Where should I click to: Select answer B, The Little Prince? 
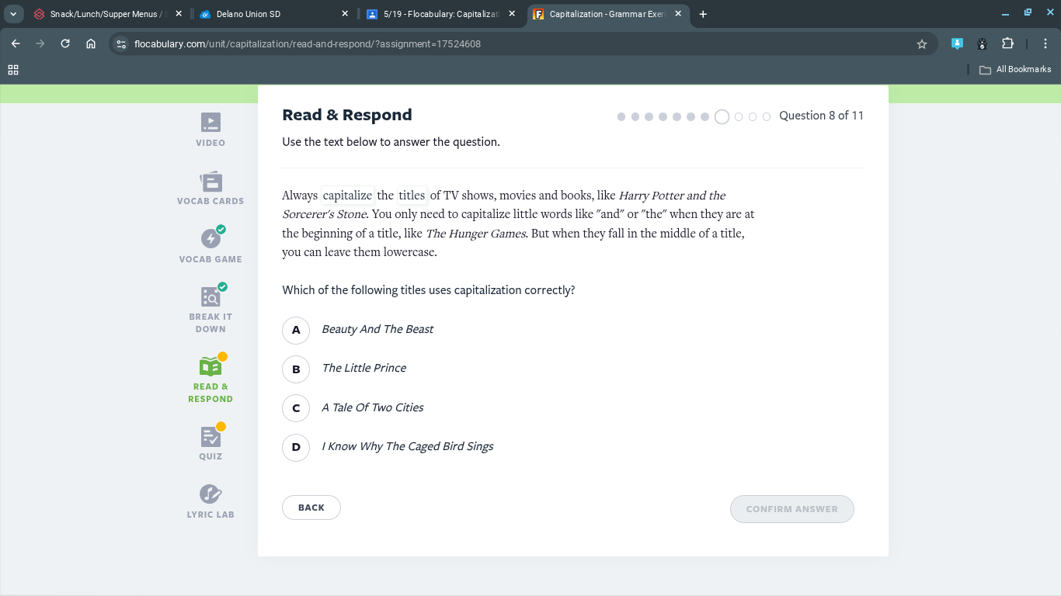296,369
